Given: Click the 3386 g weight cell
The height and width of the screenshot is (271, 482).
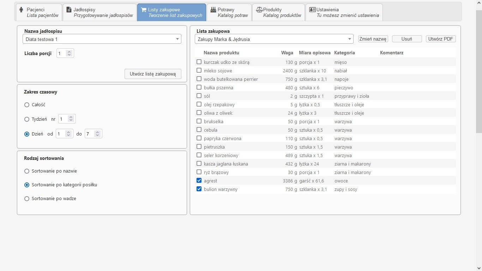Looking at the screenshot, I should 290,181.
